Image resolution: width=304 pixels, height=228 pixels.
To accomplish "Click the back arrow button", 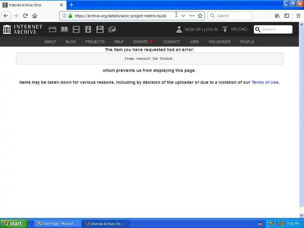I will [6, 16].
